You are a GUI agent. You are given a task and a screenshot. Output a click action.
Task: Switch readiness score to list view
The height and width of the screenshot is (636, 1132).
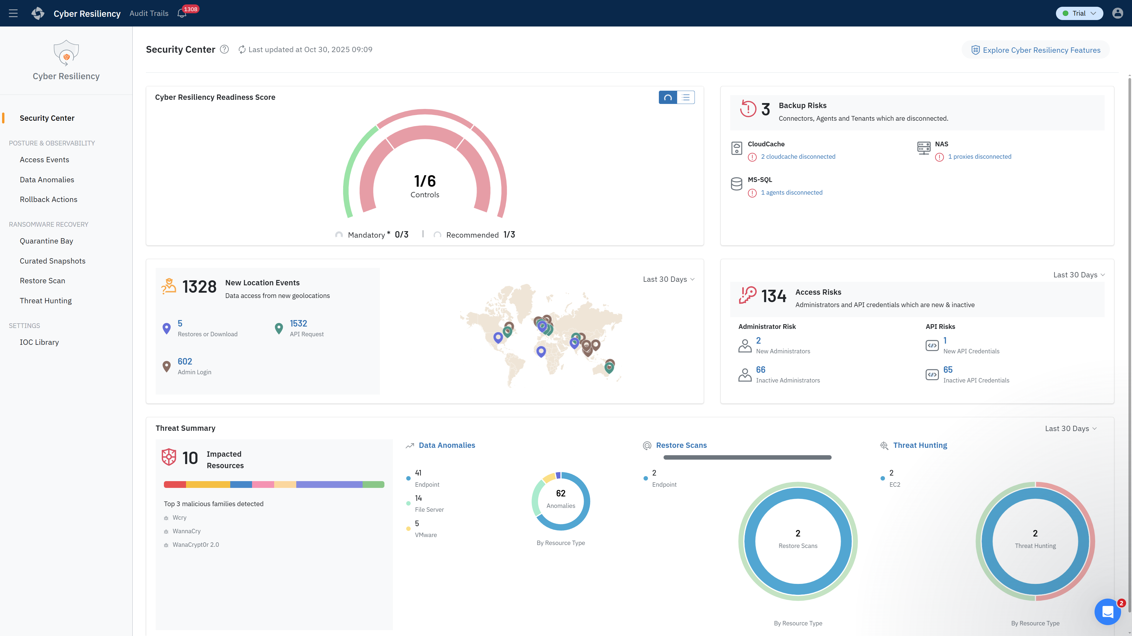(x=685, y=97)
